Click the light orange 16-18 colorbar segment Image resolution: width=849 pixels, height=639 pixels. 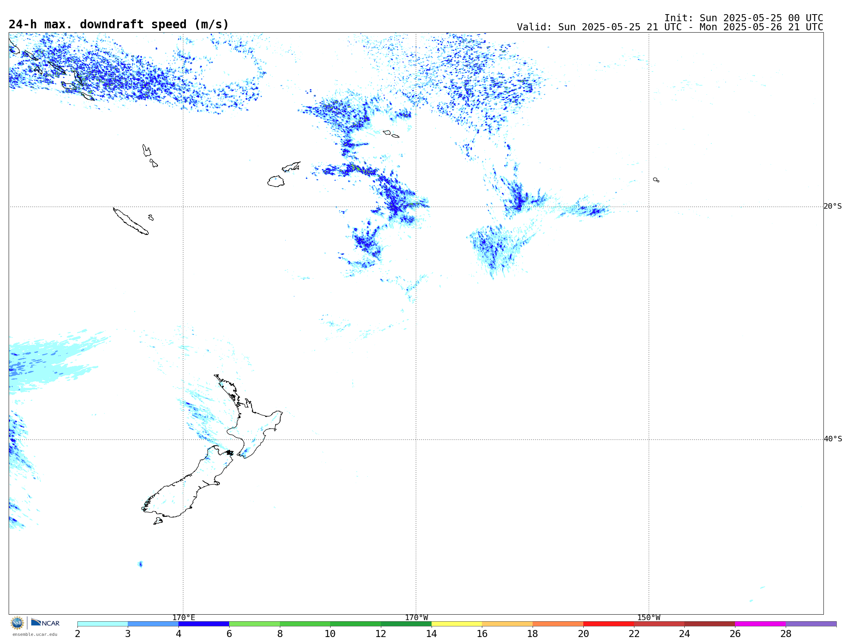tap(507, 624)
